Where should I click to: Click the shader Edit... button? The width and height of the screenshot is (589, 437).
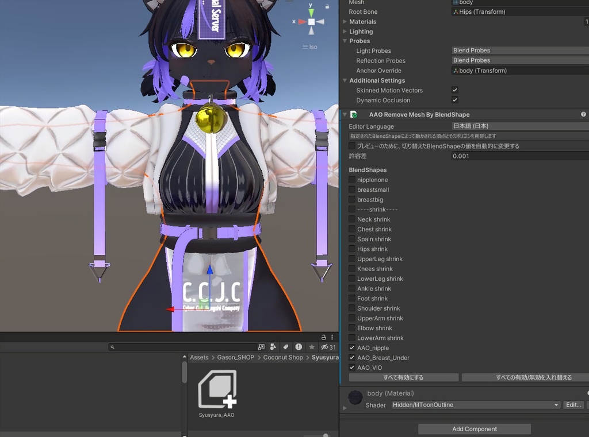point(573,405)
